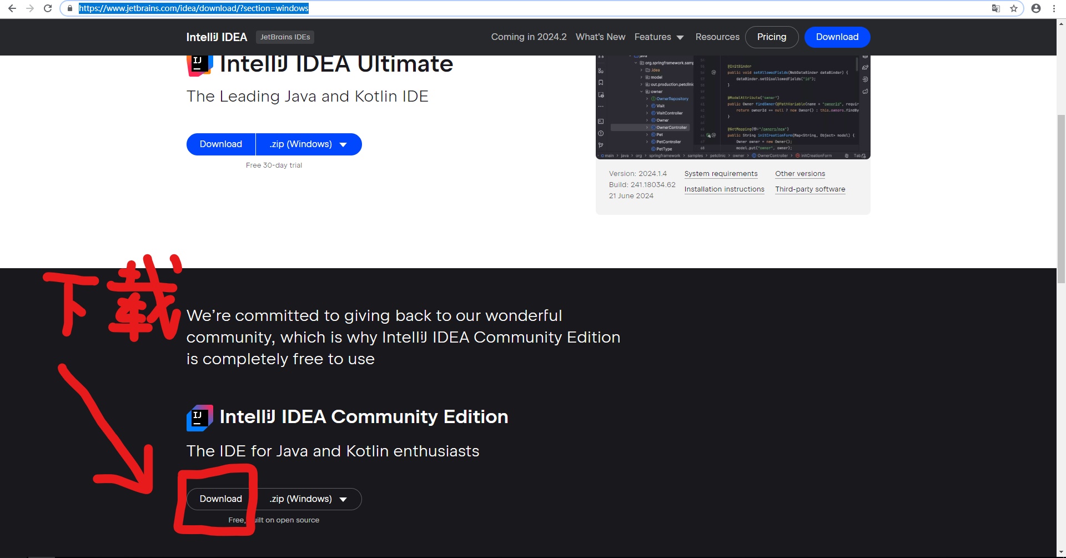Click the JetBrains IDEs badge

point(285,37)
